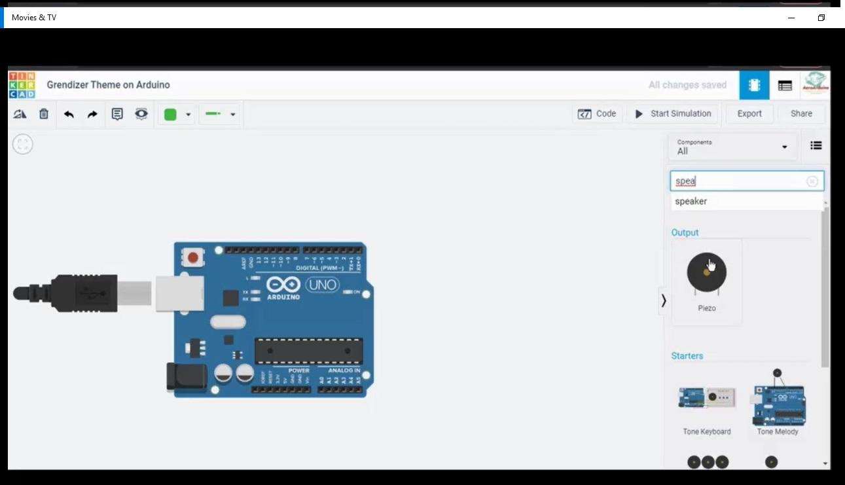Click the project title Grendizer Theme on Arduino
Viewport: 845px width, 485px height.
(108, 85)
